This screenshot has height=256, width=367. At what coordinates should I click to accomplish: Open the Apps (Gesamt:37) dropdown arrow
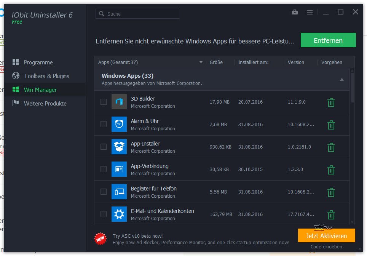201,62
